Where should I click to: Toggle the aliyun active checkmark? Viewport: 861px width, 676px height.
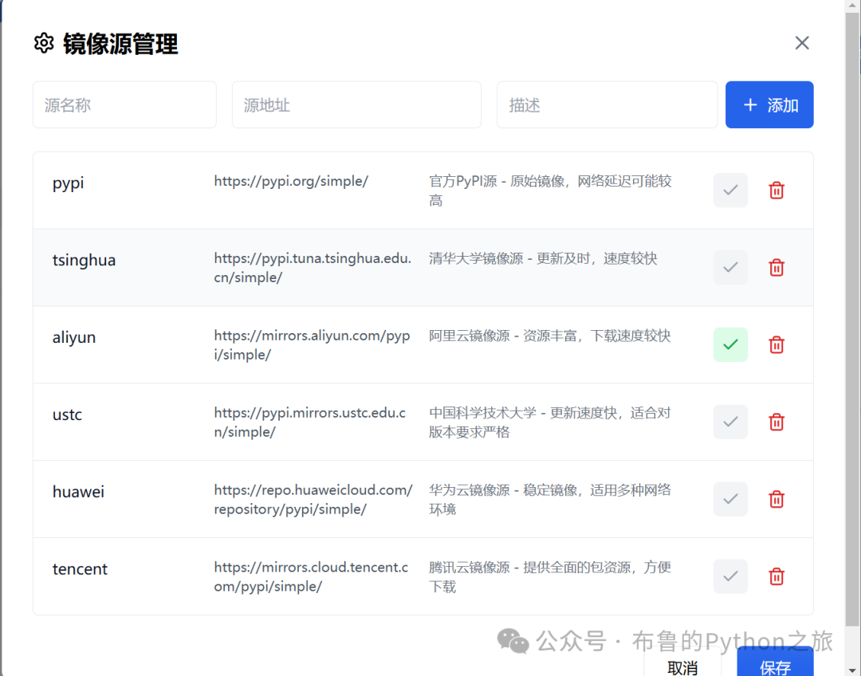point(730,345)
